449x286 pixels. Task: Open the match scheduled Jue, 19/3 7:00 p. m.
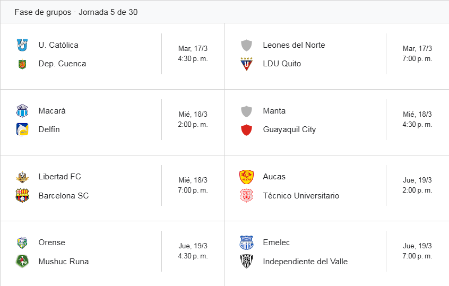(417, 251)
